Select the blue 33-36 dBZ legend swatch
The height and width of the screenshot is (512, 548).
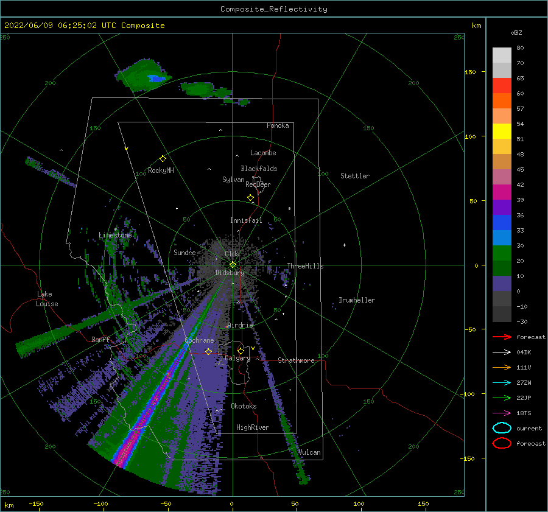click(x=502, y=223)
